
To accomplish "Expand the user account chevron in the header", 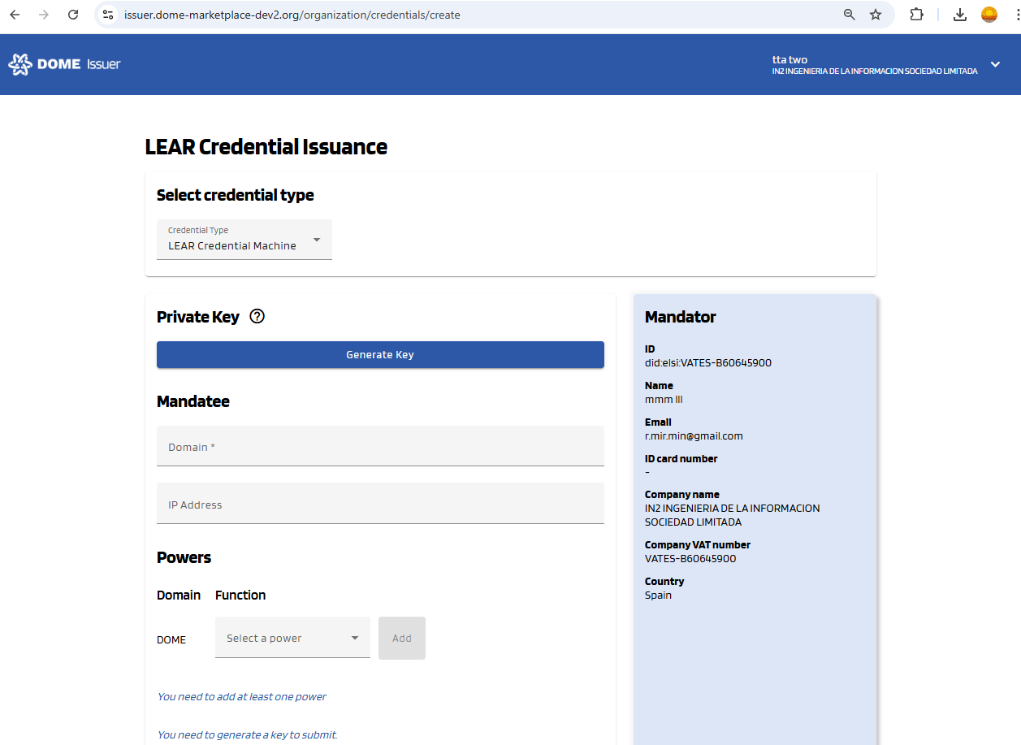I will pyautogui.click(x=995, y=65).
